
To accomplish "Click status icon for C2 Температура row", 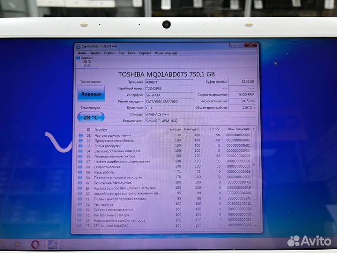I will click(x=80, y=204).
